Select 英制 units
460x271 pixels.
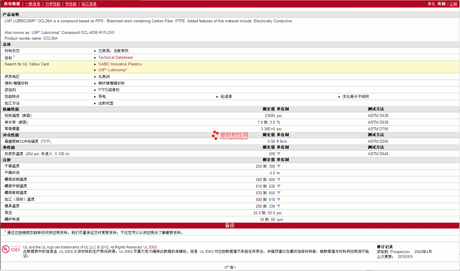pos(441,4)
